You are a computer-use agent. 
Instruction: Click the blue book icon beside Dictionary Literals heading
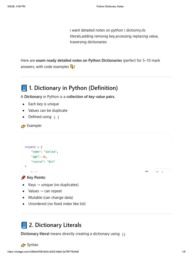24,225
